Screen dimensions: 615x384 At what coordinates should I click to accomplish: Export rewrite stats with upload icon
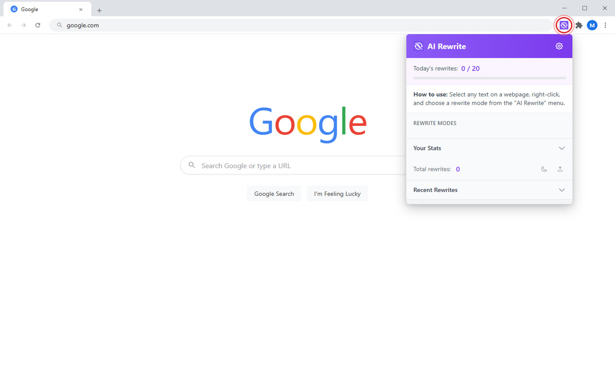point(560,169)
